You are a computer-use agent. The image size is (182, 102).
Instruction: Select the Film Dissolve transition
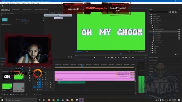(158, 37)
